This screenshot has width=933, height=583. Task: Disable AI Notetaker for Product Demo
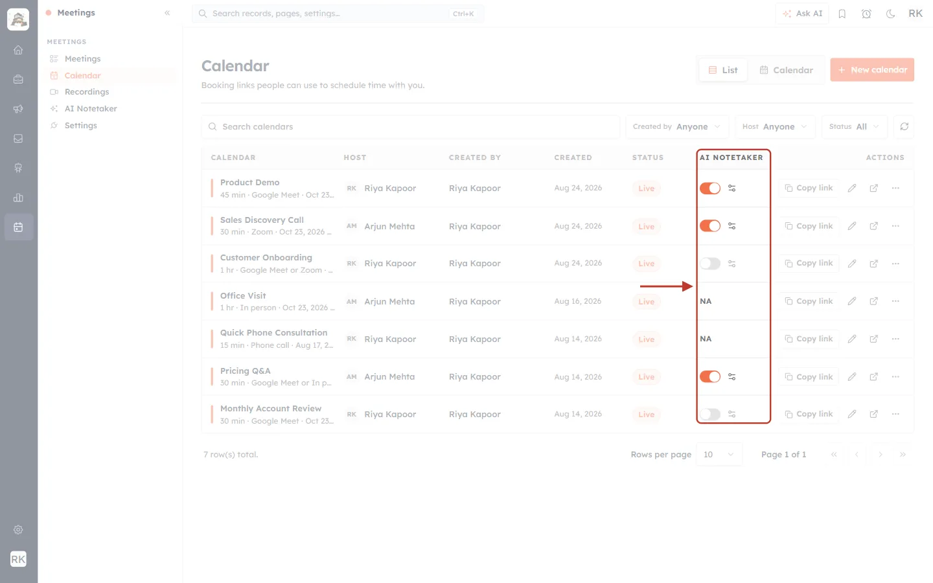click(710, 189)
